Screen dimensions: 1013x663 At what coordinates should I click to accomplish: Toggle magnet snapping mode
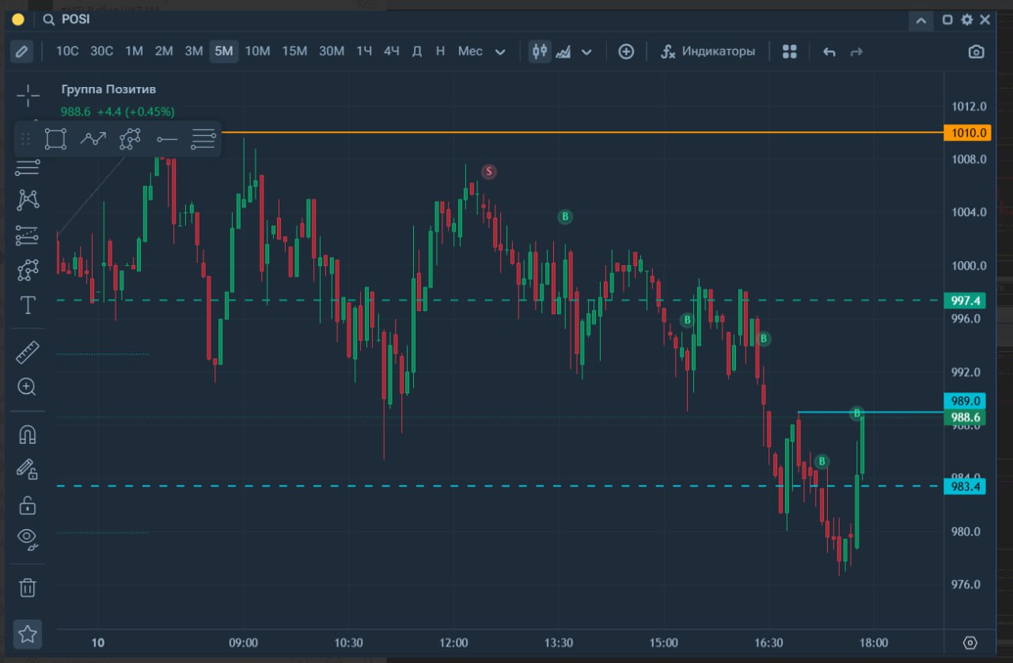point(28,434)
